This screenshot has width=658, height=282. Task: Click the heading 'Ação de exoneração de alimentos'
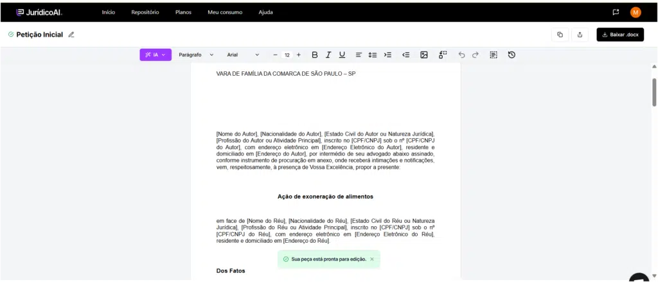point(325,197)
